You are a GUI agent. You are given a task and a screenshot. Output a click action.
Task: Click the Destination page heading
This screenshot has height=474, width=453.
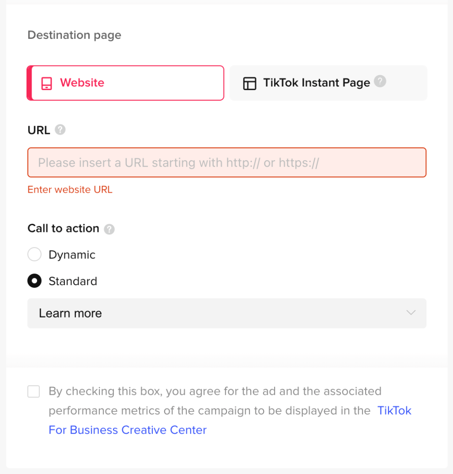click(x=75, y=35)
